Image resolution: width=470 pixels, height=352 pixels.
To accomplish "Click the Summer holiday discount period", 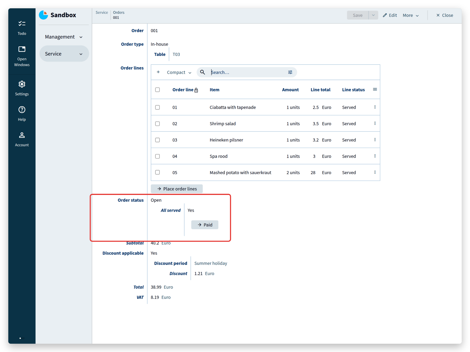I will pos(211,263).
